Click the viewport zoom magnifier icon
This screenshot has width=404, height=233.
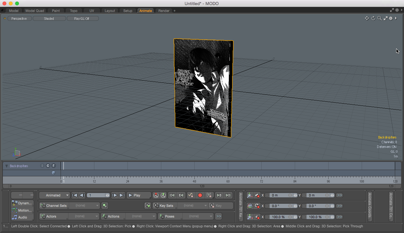379,18
